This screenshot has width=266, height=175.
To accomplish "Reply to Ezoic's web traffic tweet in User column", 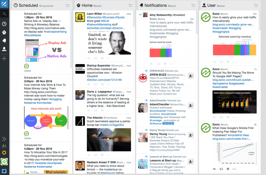I will click(214, 62).
